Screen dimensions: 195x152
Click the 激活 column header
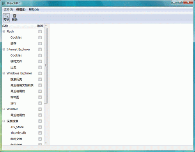point(40,26)
